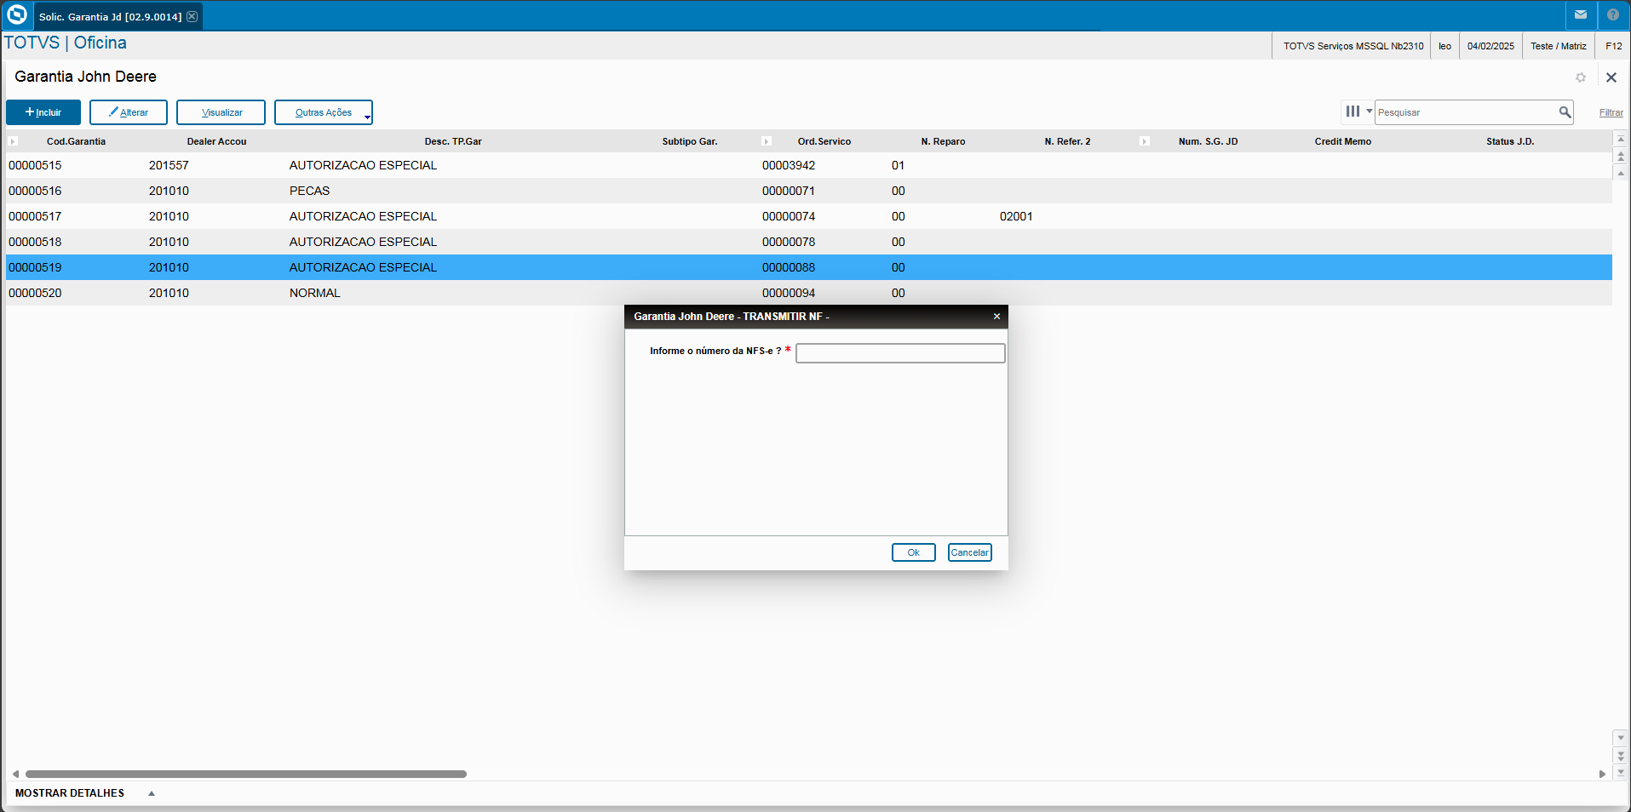Viewport: 1631px width, 812px height.
Task: Click the N. Reparo column header
Action: (943, 141)
